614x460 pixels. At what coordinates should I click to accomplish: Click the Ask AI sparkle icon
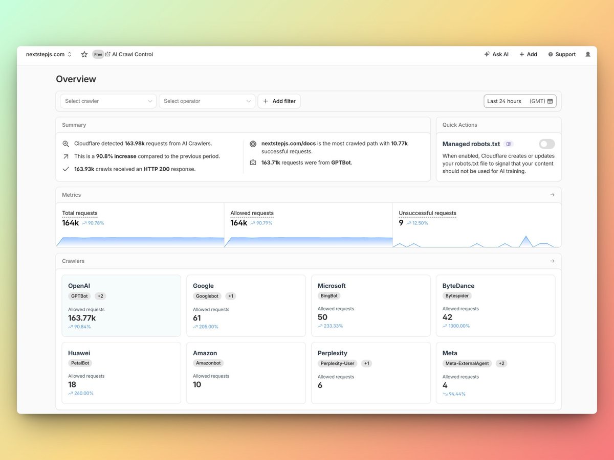tap(487, 54)
